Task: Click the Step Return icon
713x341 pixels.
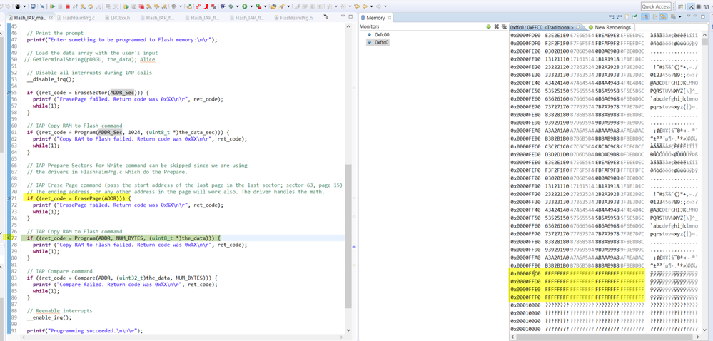Action: point(98,6)
